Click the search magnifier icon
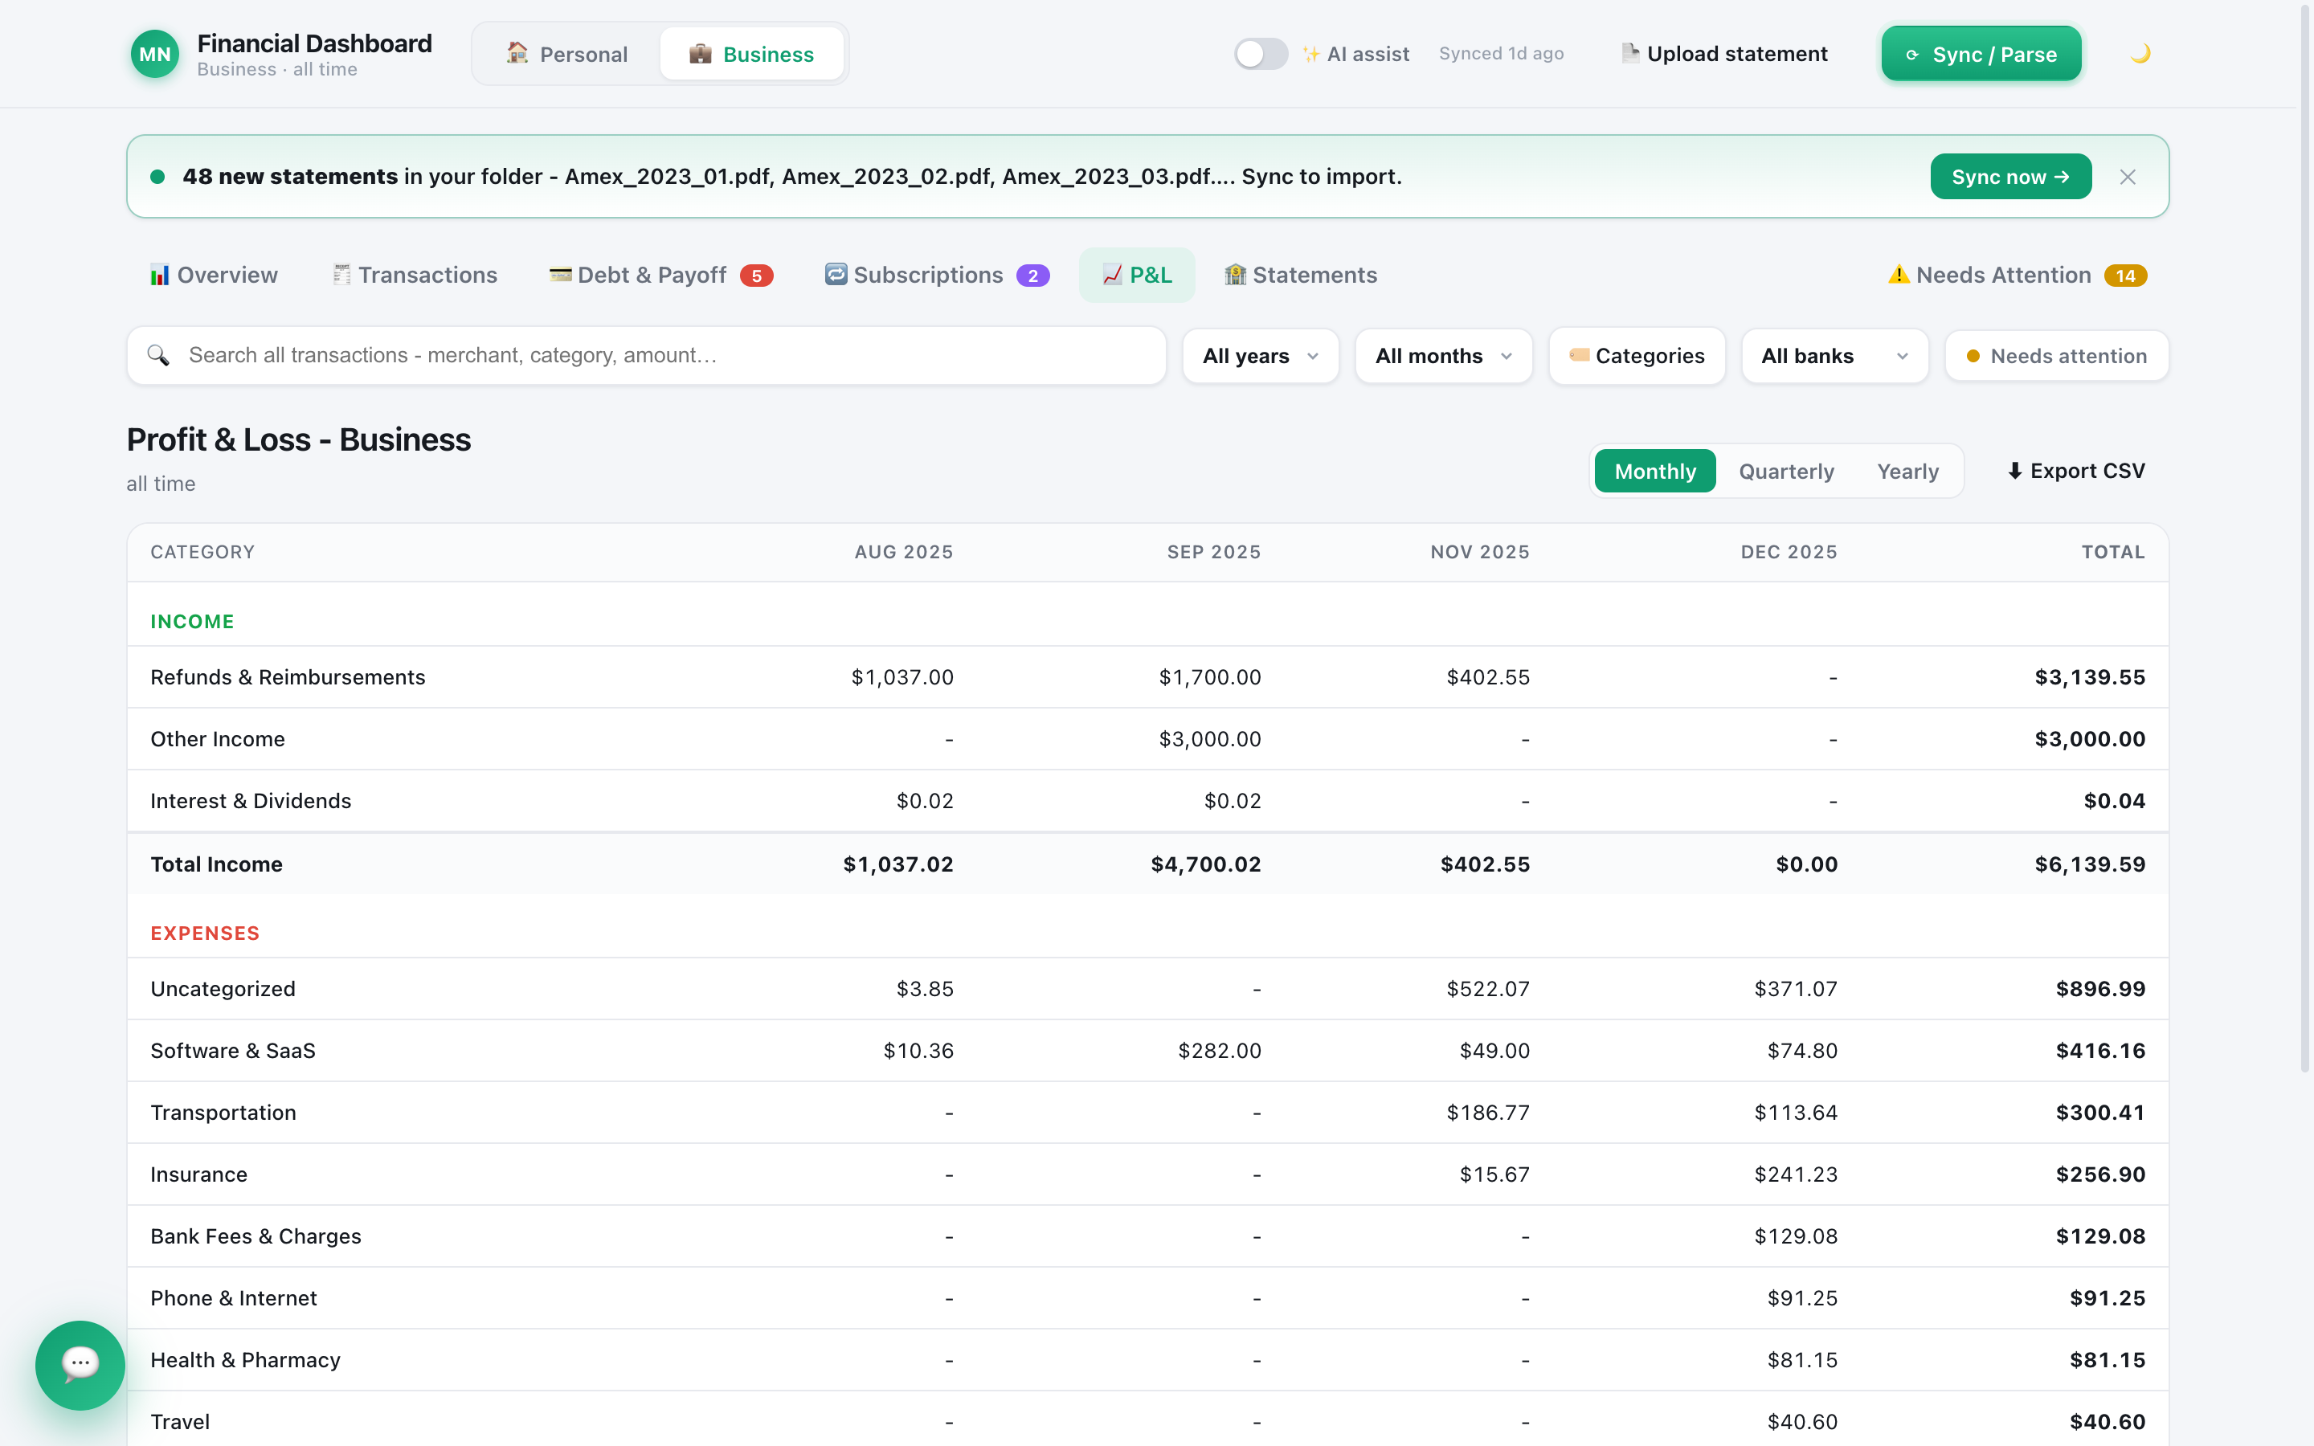Screen dimensions: 2314x1446 pyautogui.click(x=157, y=356)
